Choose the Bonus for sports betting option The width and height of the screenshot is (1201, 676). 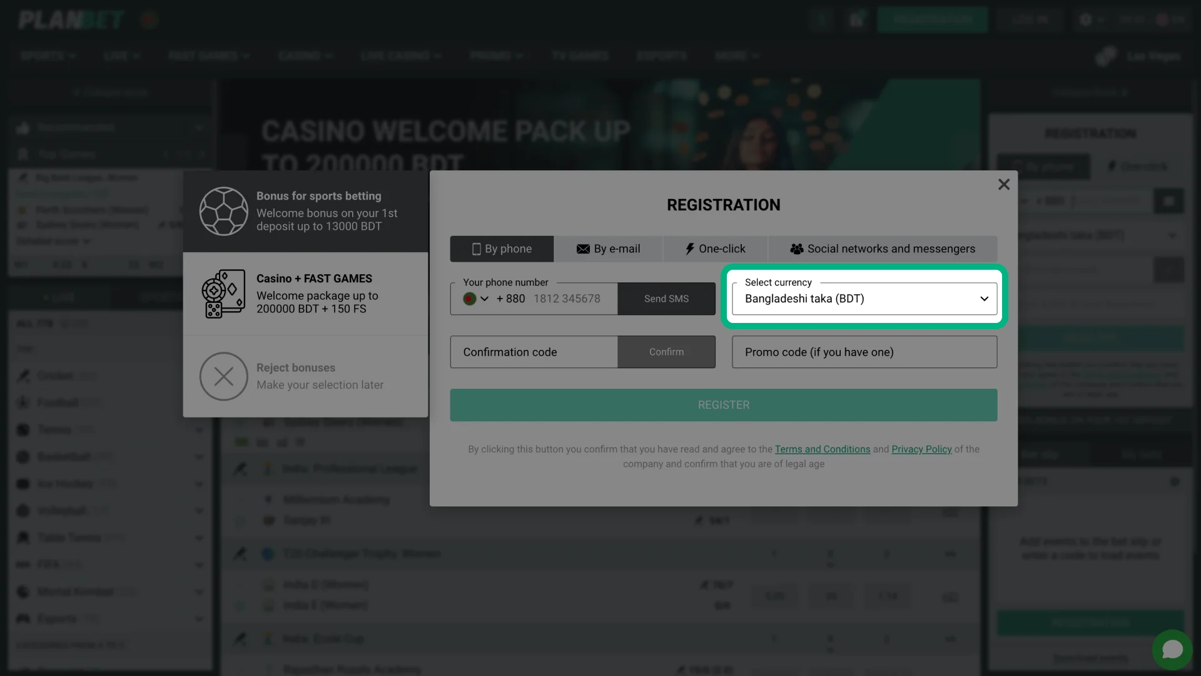pos(305,212)
